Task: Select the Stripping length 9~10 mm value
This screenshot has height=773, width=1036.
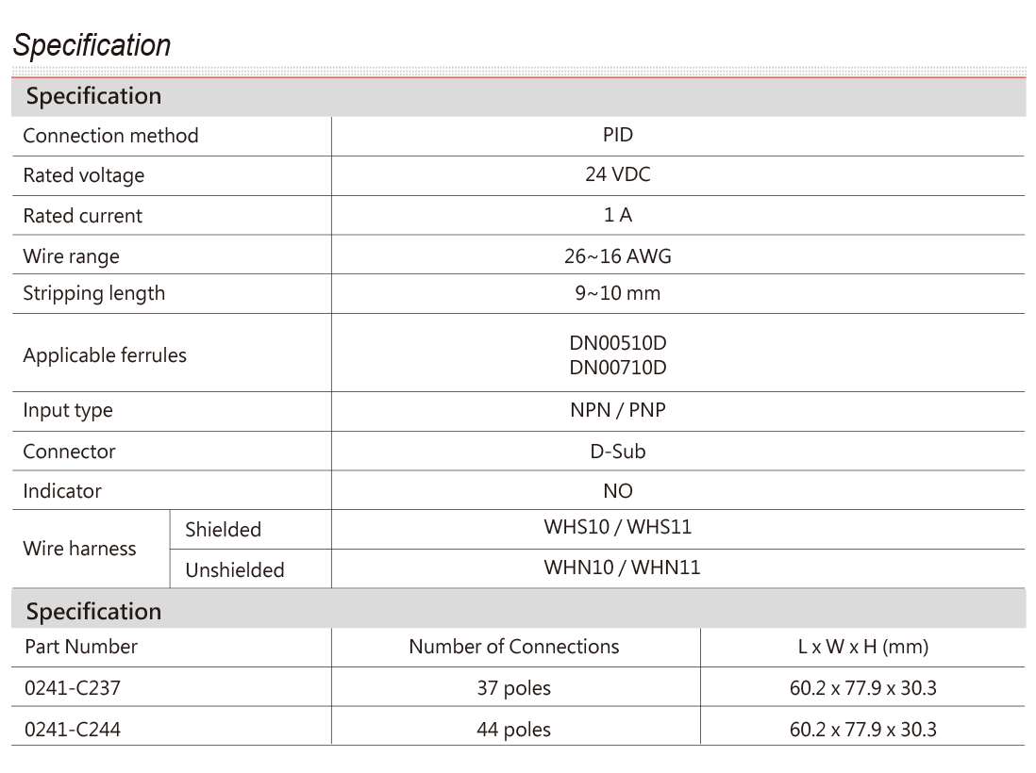Action: [618, 293]
